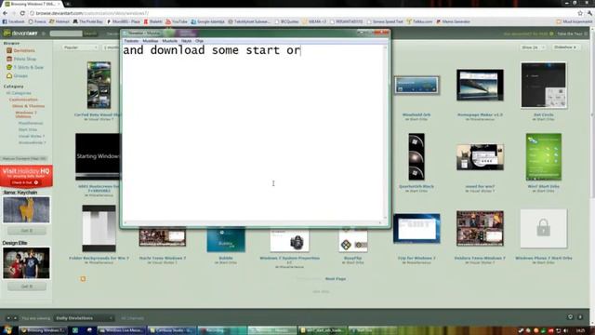Open the Homepage Maker v1.0 thumbnail
This screenshot has height=335, width=595.
480,85
